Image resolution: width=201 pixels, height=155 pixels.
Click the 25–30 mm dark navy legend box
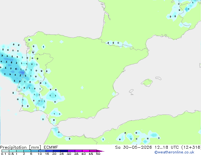click(64, 151)
